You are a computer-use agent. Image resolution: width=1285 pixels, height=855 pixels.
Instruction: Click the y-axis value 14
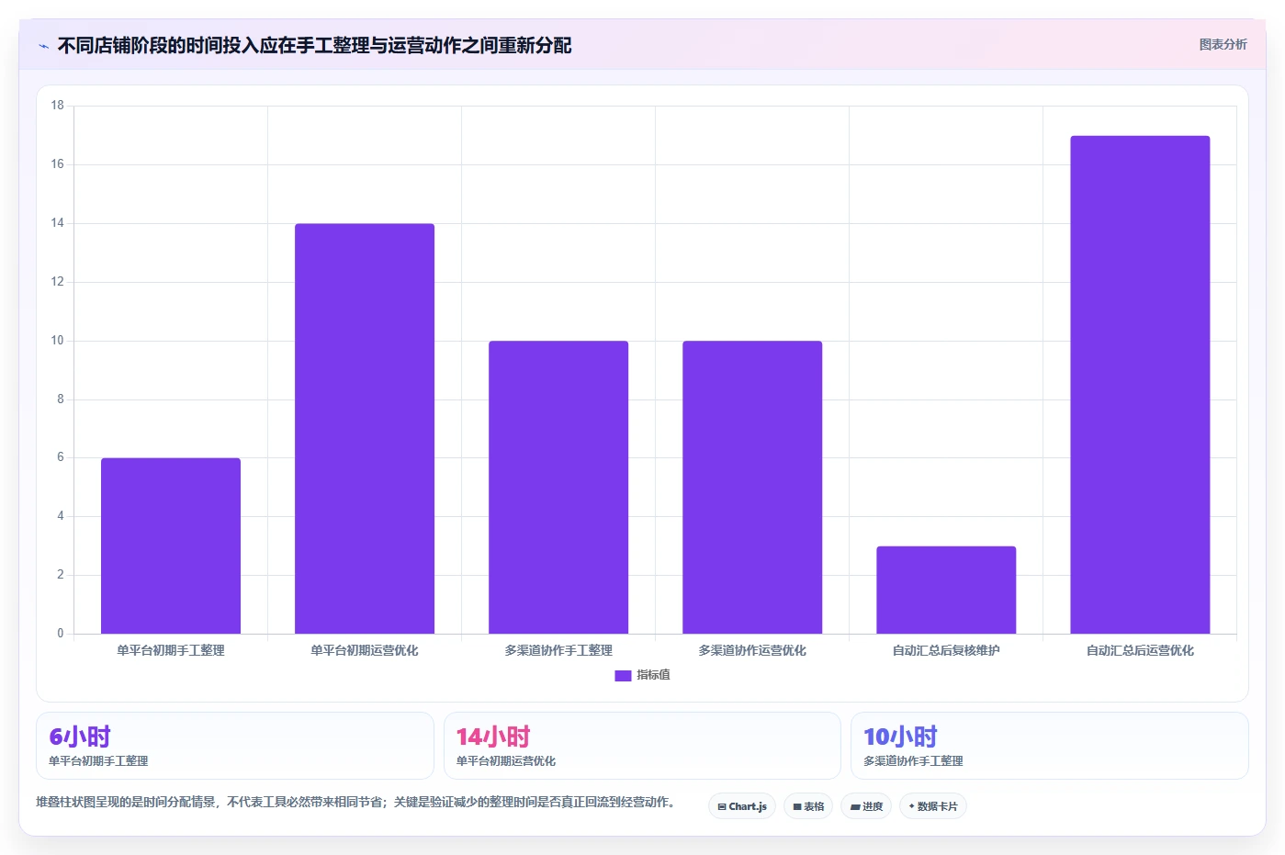(58, 223)
